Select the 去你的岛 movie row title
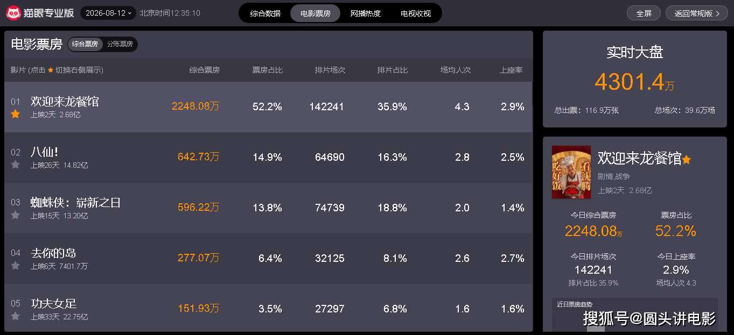The width and height of the screenshot is (734, 335). pyautogui.click(x=53, y=253)
